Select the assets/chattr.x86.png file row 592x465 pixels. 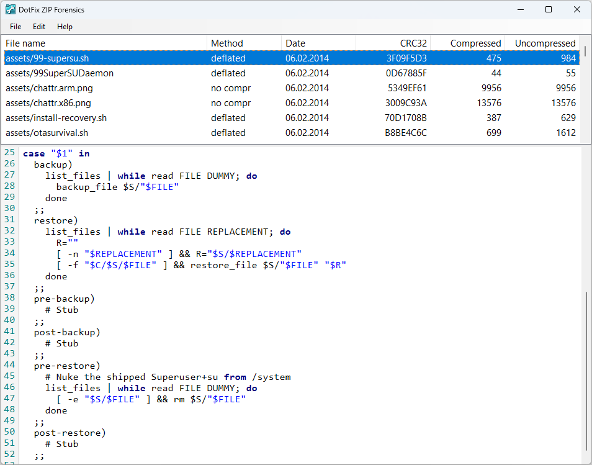[292, 102]
